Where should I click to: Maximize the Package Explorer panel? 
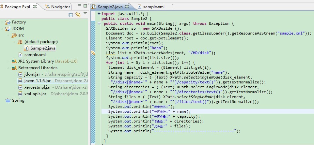click(x=86, y=6)
